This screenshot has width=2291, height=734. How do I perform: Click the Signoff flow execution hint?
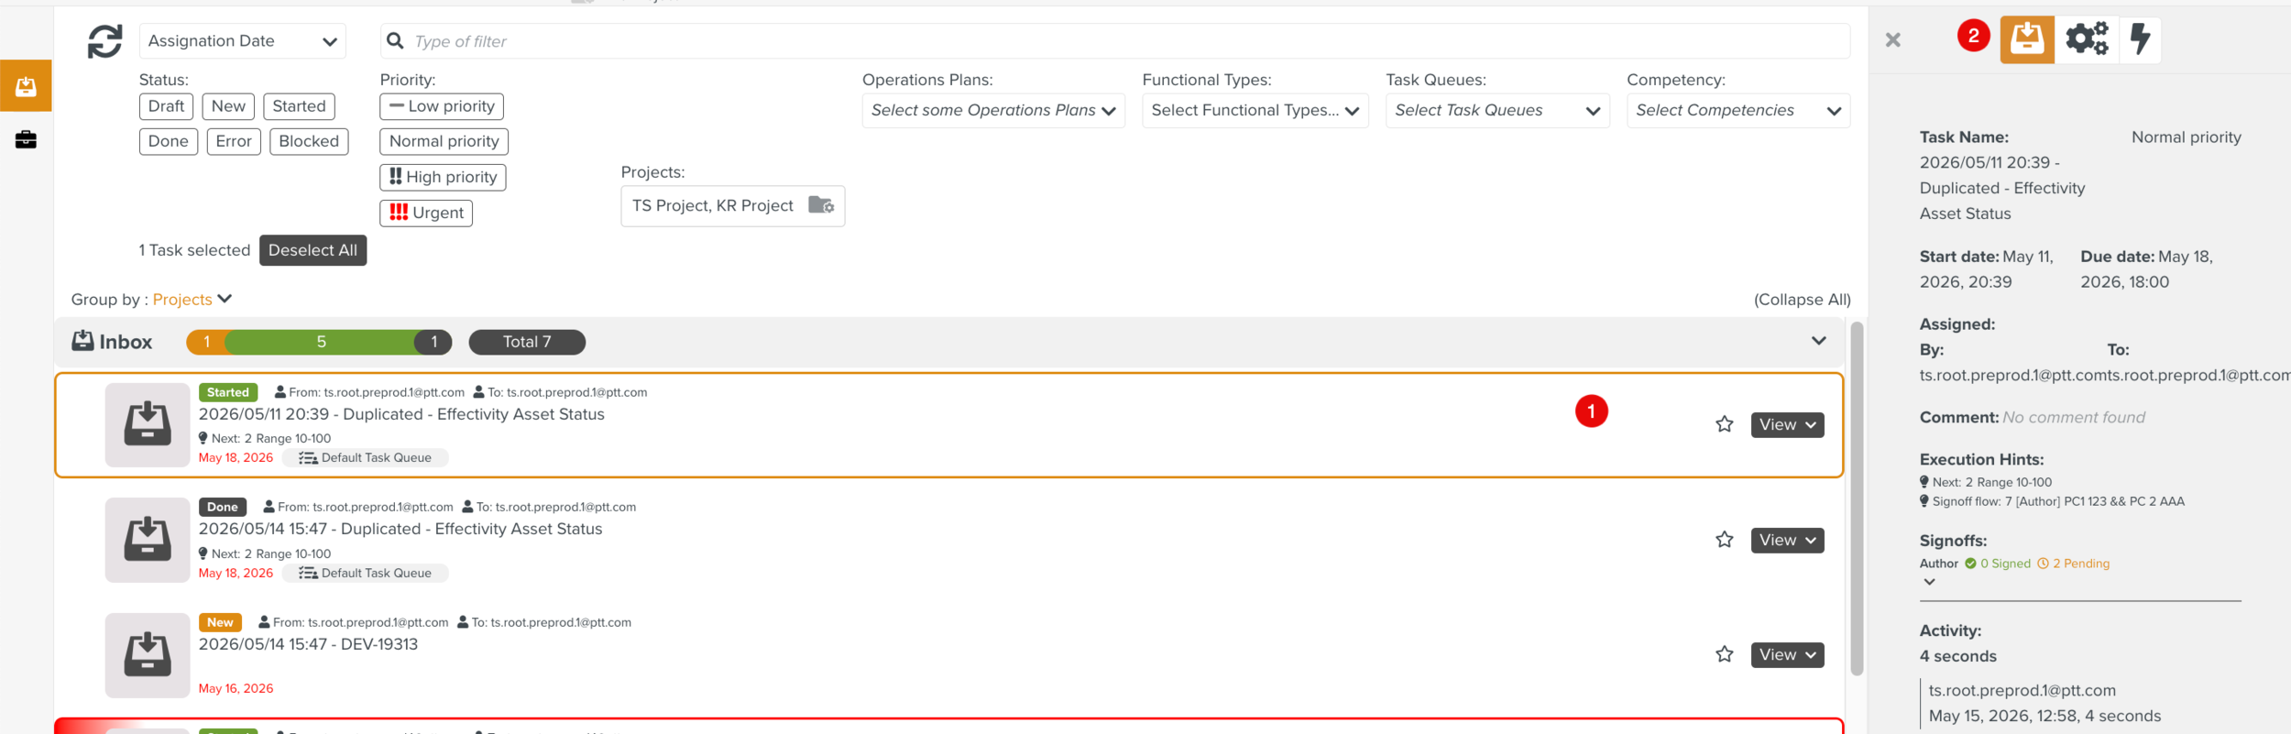click(x=2052, y=501)
